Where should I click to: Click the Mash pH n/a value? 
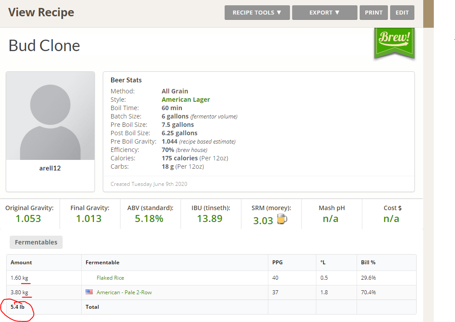tap(331, 218)
